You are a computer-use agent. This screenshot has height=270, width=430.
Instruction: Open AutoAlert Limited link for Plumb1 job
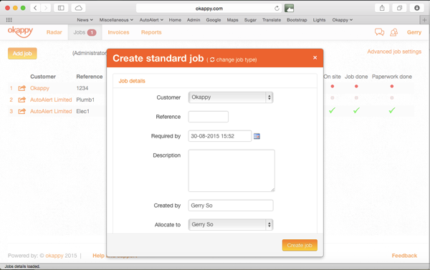[x=51, y=100]
